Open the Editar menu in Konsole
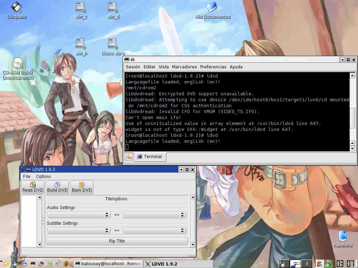This screenshot has height=268, width=358. click(150, 67)
